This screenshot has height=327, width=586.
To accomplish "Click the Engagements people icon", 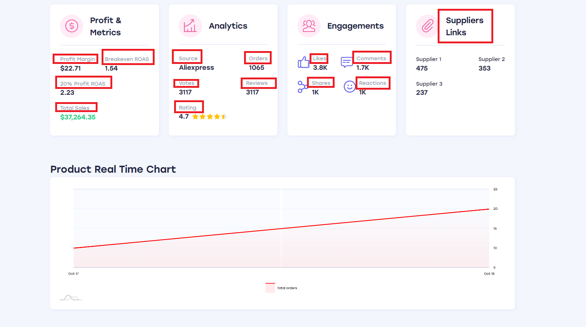I will click(309, 26).
